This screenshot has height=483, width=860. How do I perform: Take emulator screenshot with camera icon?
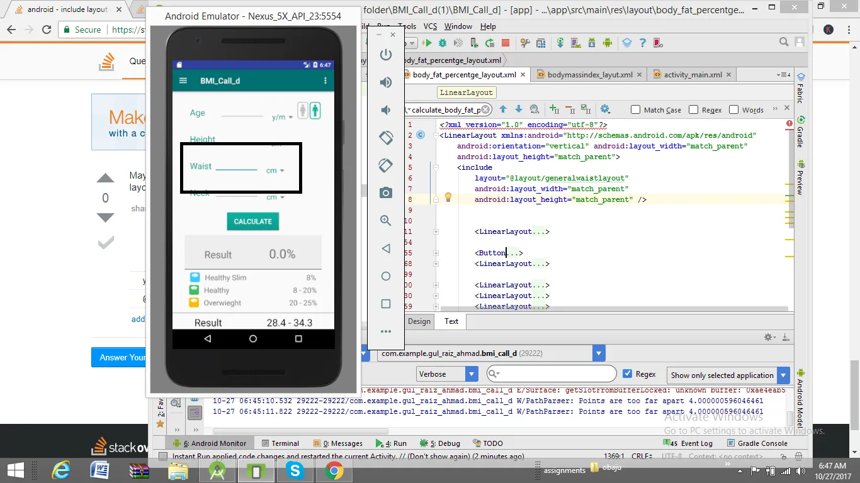[x=386, y=193]
